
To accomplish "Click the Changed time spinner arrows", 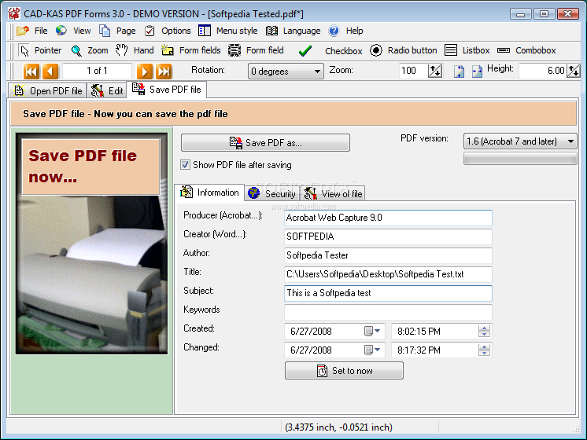I will [x=484, y=350].
